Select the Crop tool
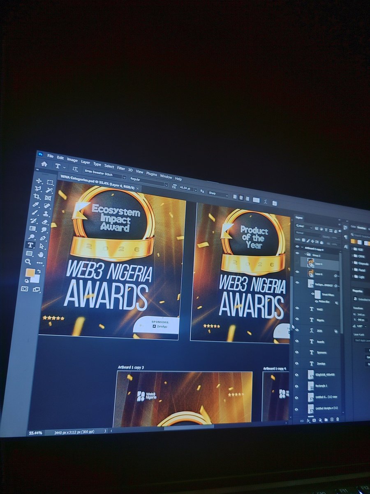 click(x=36, y=196)
